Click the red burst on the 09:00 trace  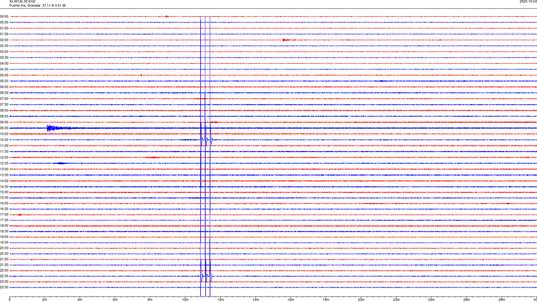pyautogui.click(x=214, y=122)
